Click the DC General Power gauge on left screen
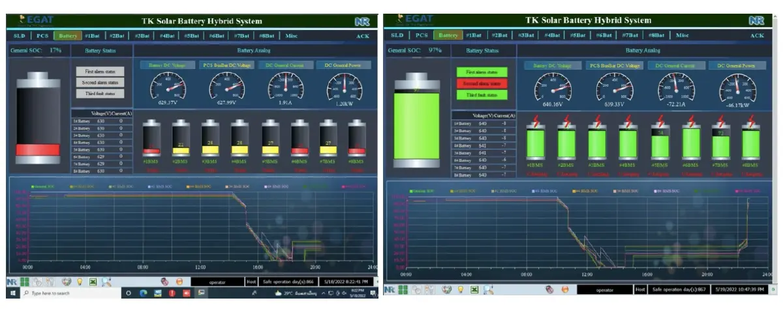This screenshot has height=309, width=783. tap(343, 85)
